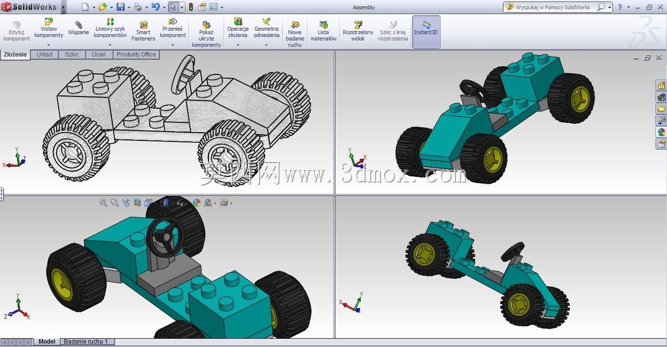Click the Edit appearance color sphere
The width and height of the screenshot is (667, 347).
click(196, 203)
